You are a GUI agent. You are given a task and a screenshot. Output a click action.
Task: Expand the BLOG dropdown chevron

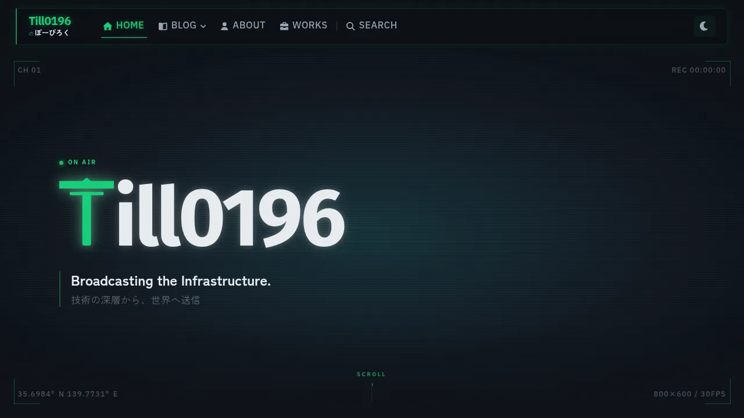(204, 26)
